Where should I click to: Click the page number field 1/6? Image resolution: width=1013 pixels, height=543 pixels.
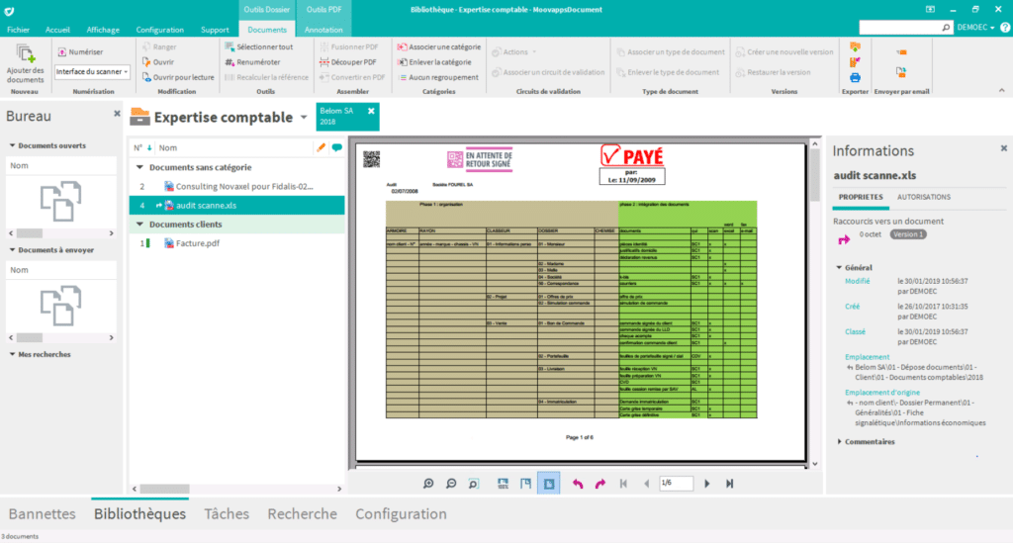click(676, 483)
